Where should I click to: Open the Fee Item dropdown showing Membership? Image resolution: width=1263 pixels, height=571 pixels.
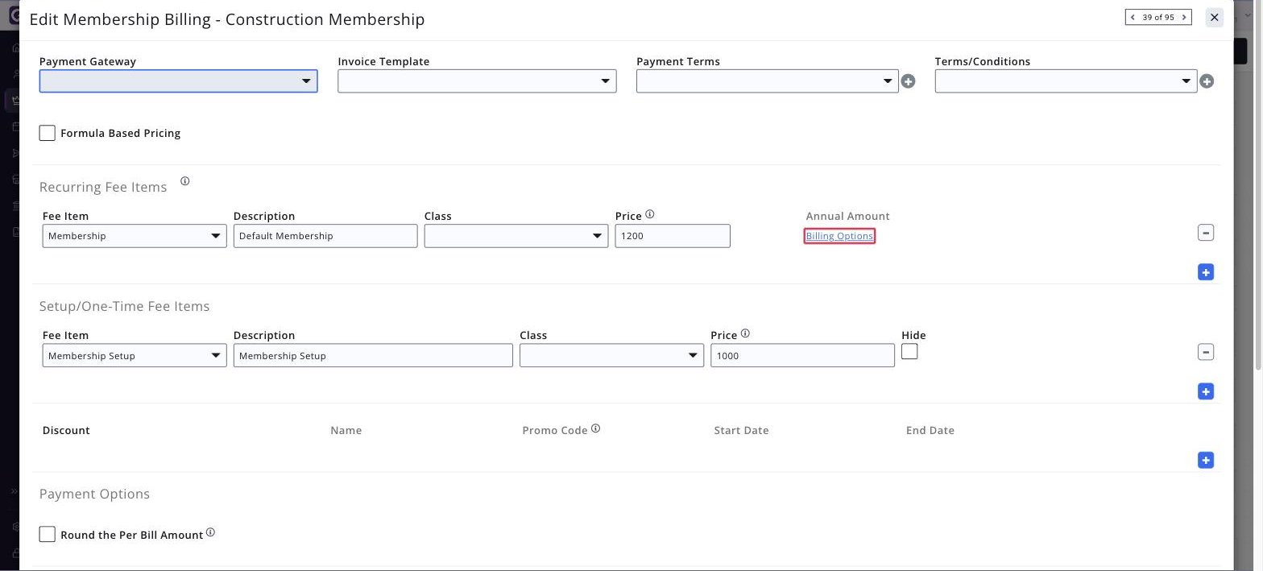pos(135,236)
